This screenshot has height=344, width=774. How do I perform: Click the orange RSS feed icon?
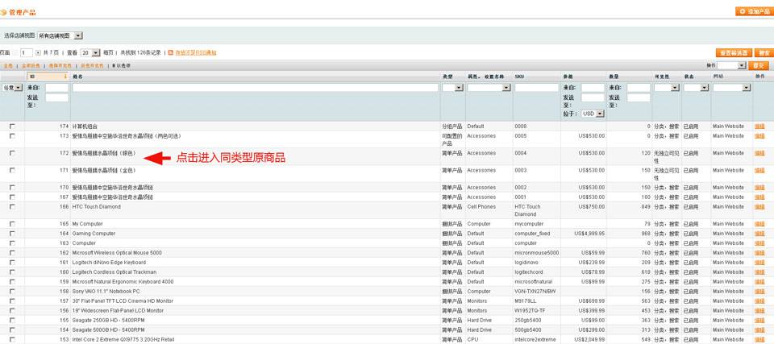(170, 52)
